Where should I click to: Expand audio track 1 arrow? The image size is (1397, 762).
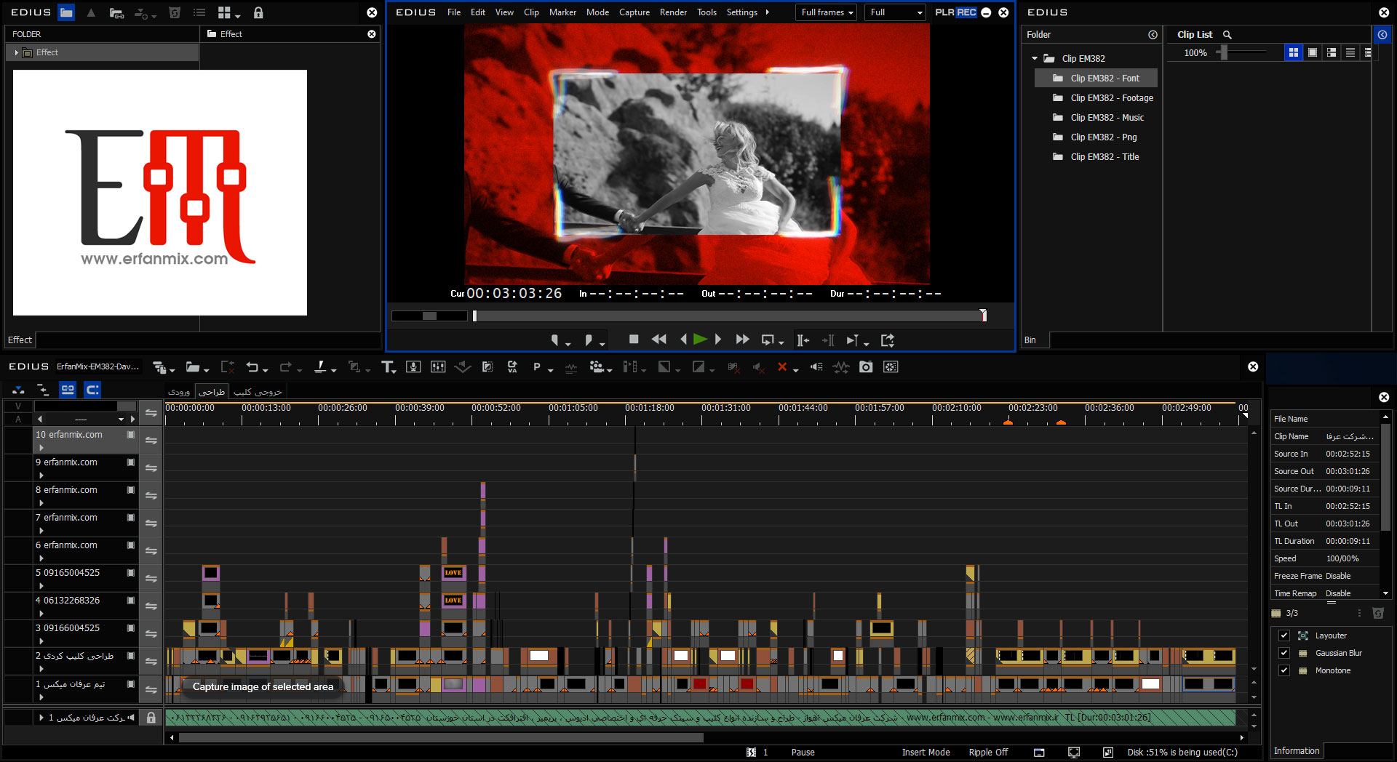pyautogui.click(x=41, y=718)
